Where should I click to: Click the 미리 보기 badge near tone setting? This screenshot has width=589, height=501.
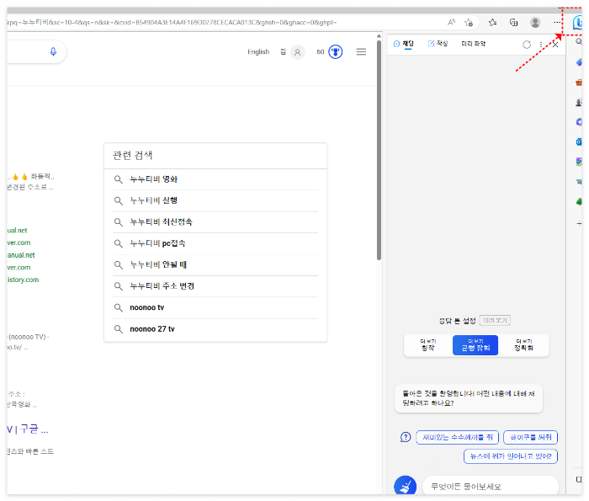click(495, 320)
